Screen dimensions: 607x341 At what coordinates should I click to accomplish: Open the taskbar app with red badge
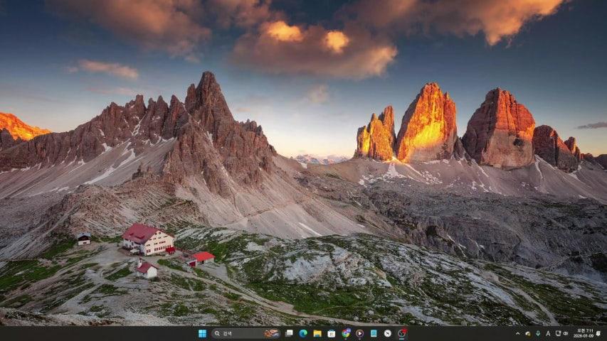coord(402,333)
